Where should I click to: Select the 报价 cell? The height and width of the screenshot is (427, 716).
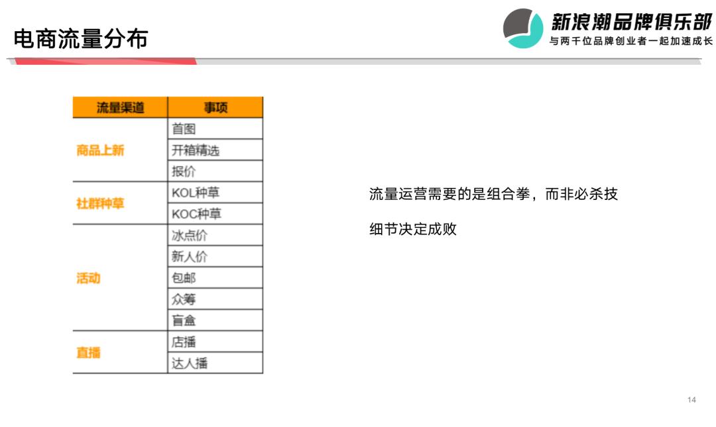click(213, 171)
